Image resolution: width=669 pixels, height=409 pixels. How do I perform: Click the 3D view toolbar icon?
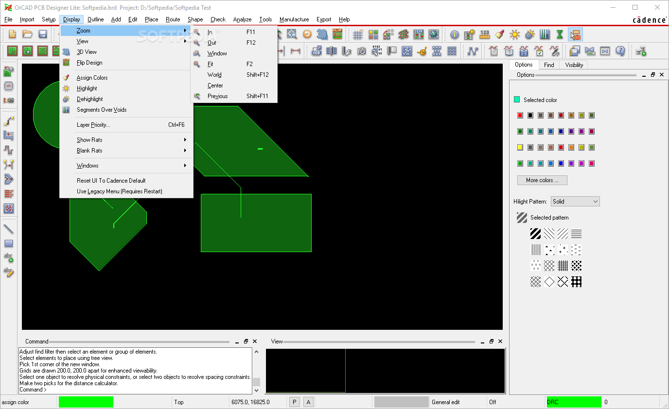tap(322, 34)
